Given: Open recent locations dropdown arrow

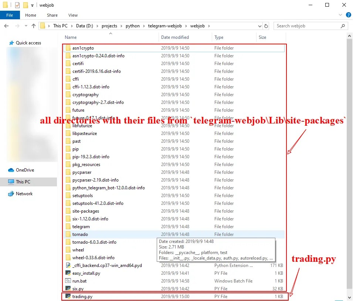Looking at the screenshot, I should point(26,26).
